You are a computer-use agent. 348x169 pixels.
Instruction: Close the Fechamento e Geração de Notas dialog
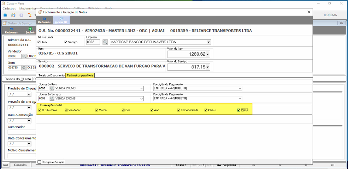click(x=309, y=12)
